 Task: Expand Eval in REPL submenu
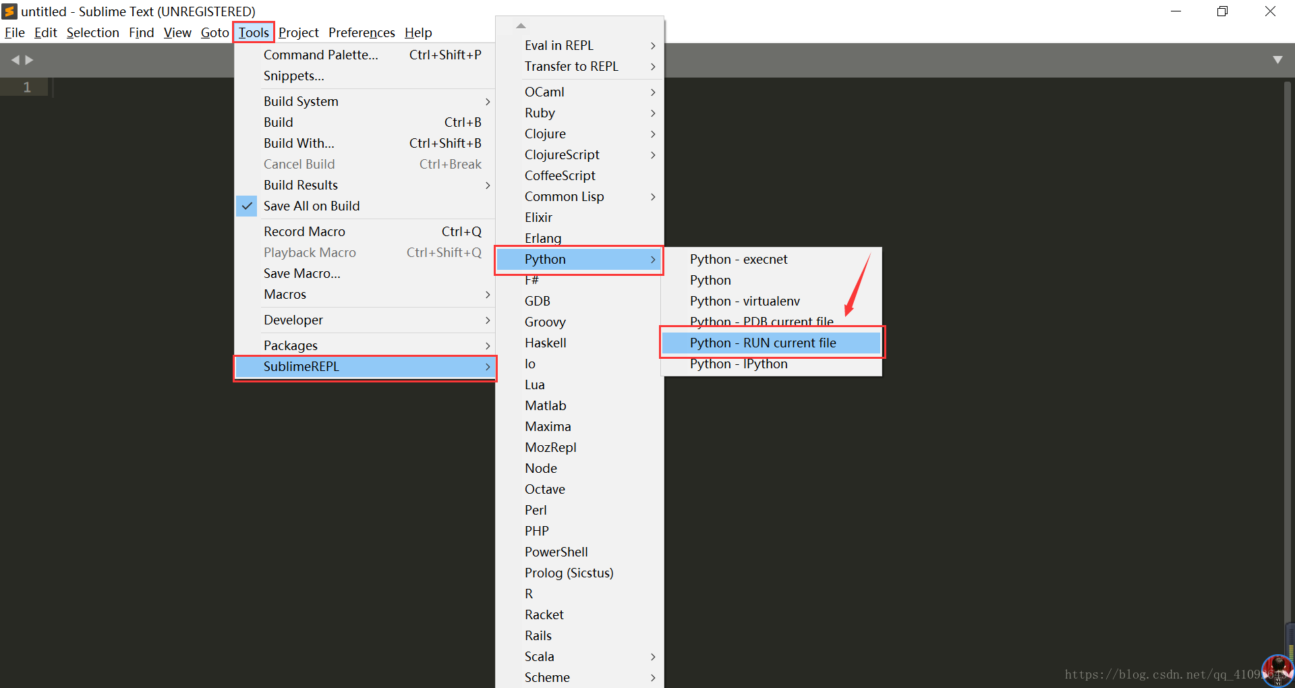tap(579, 45)
